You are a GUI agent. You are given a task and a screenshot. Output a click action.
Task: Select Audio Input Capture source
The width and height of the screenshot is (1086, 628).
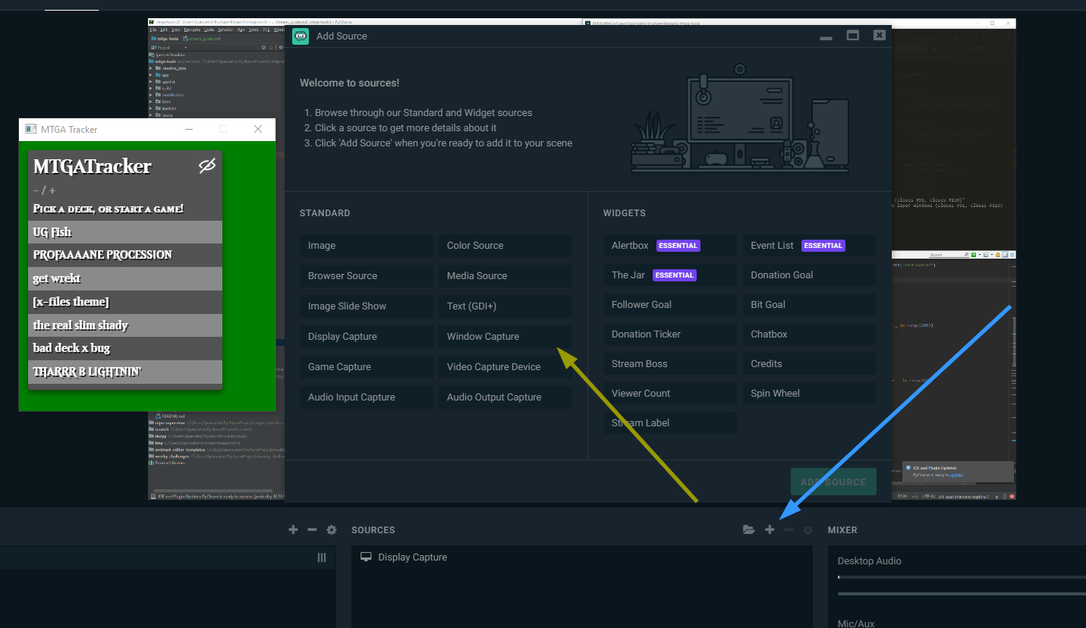(x=366, y=397)
